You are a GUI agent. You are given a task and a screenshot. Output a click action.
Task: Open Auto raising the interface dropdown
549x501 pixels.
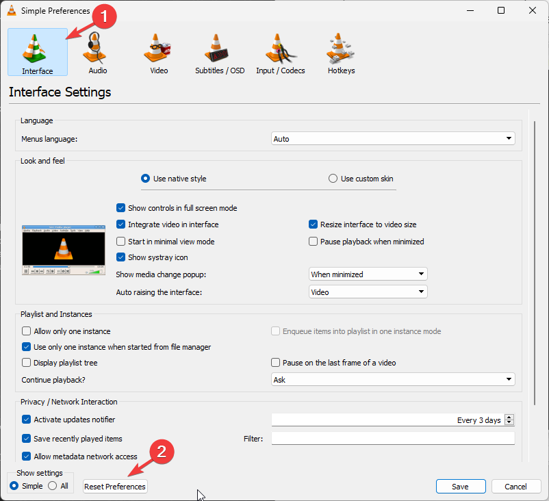pos(368,292)
